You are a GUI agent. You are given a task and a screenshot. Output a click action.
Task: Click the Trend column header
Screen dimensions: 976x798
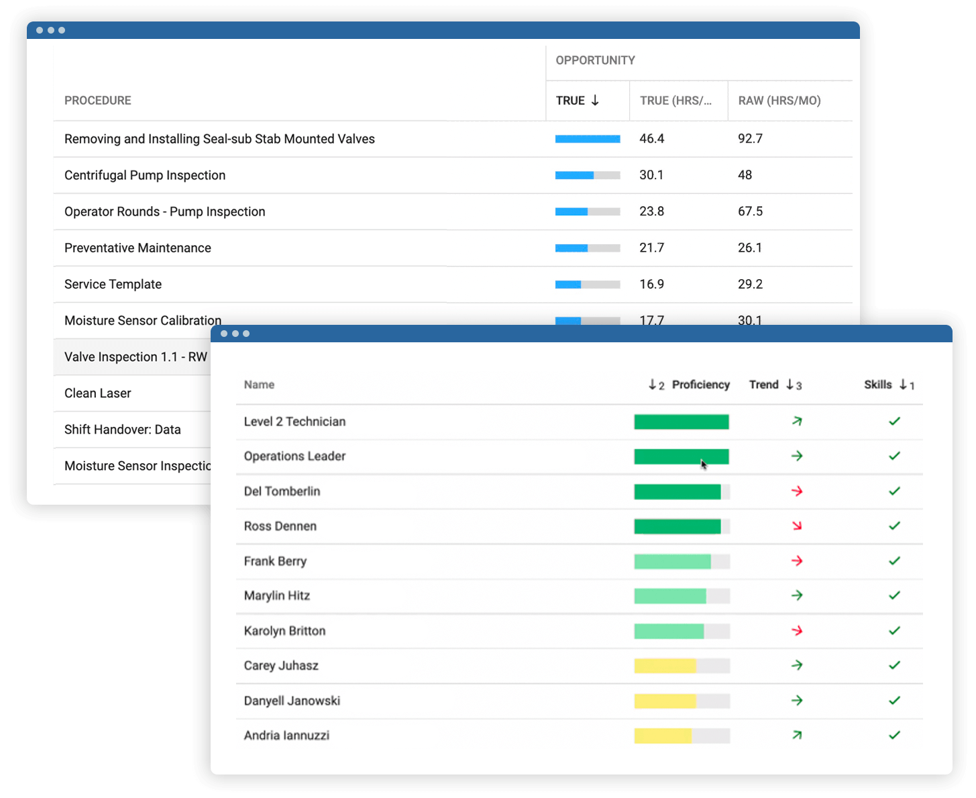pos(764,385)
